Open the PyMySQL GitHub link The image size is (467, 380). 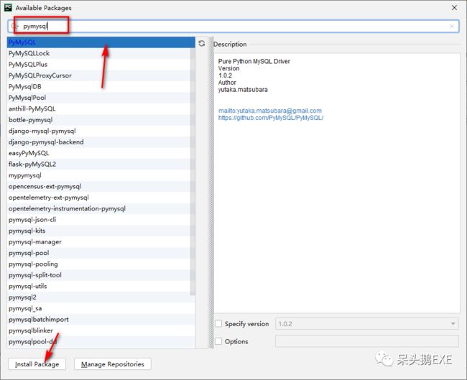271,118
